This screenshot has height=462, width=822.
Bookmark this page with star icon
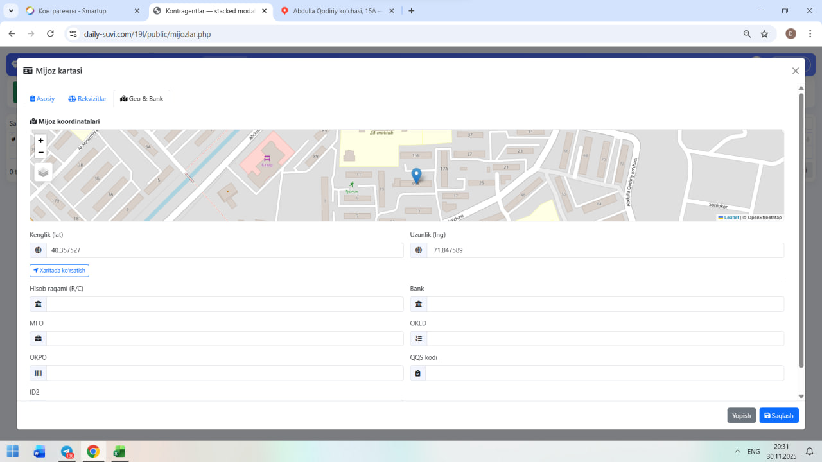pos(764,34)
